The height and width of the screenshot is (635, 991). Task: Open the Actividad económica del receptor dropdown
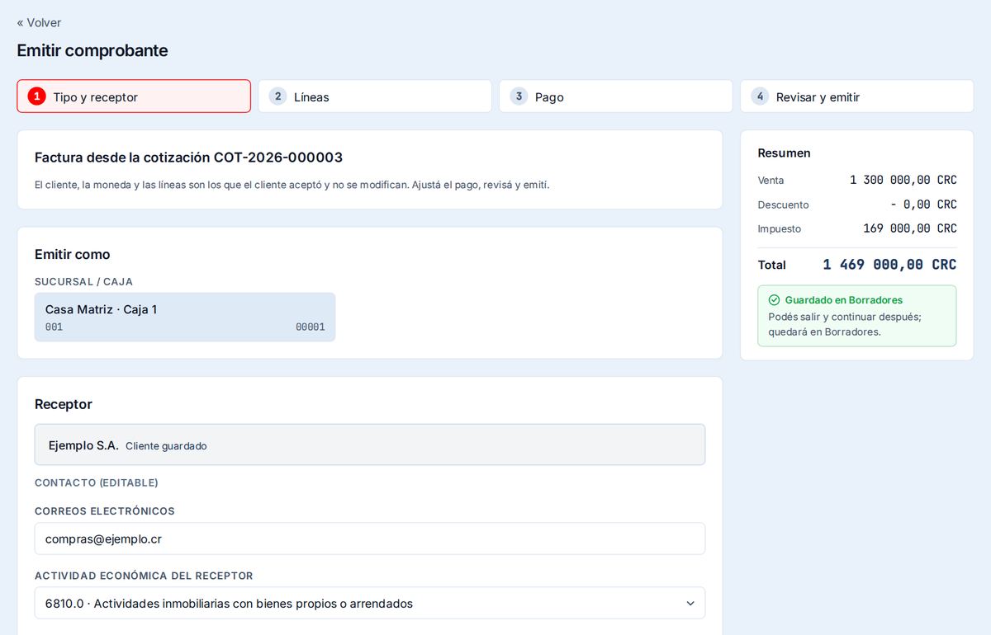(370, 603)
